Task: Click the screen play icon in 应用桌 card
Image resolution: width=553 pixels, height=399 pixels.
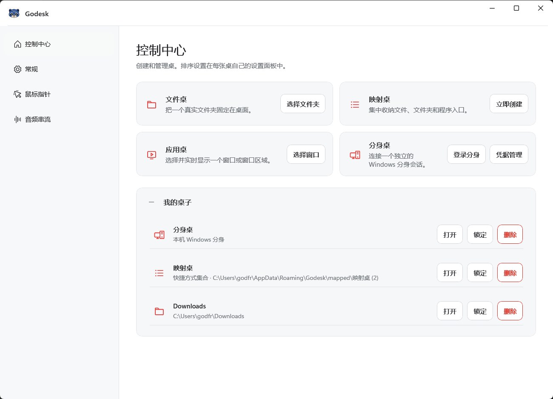Action: click(x=152, y=155)
